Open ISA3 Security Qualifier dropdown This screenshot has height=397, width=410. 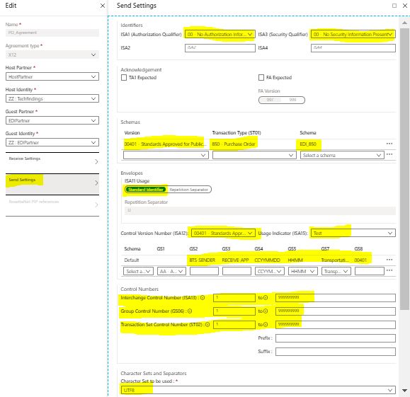click(353, 34)
